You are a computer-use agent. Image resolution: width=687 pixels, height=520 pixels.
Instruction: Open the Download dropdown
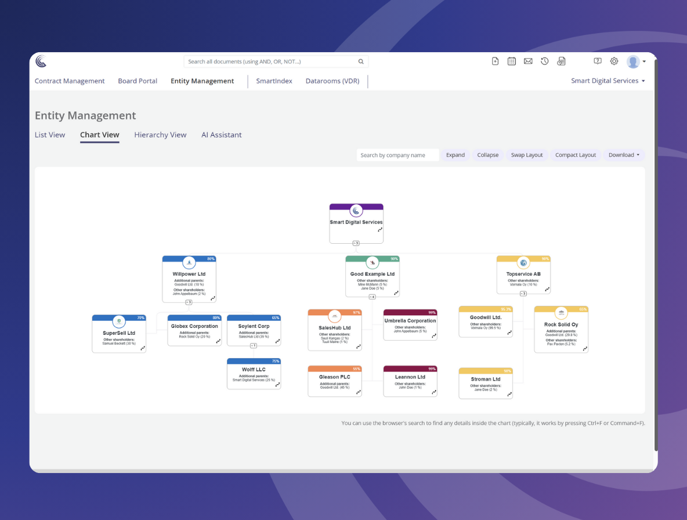click(x=624, y=155)
